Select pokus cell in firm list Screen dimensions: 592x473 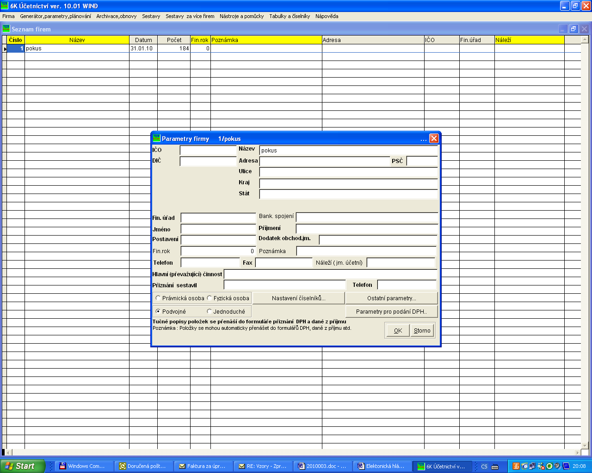point(77,49)
